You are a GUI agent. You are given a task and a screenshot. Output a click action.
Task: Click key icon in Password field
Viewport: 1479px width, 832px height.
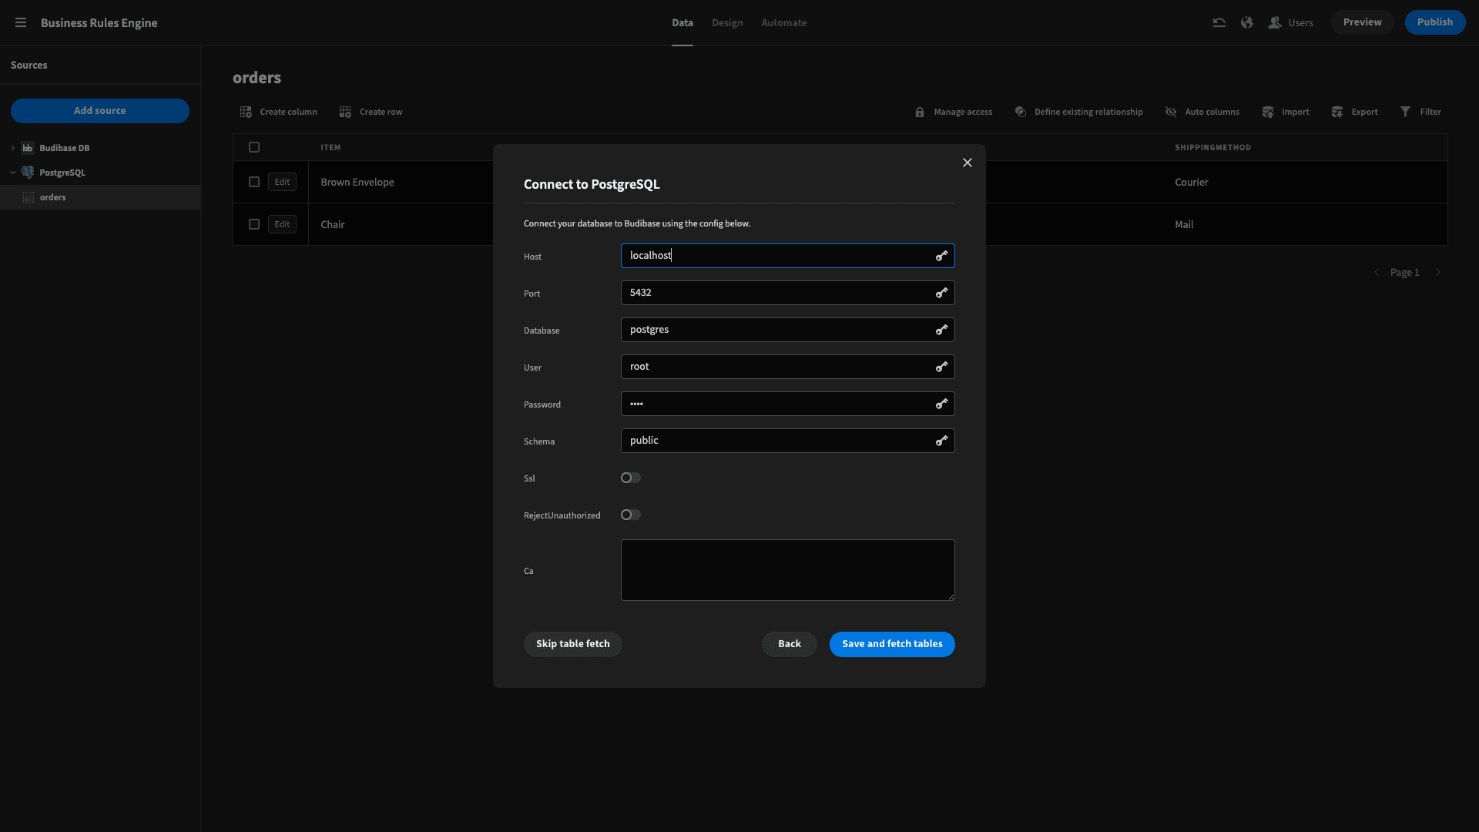coord(941,404)
